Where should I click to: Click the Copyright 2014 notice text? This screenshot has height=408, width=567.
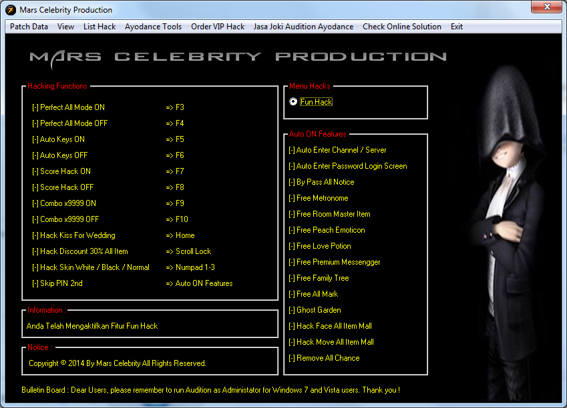click(x=118, y=363)
